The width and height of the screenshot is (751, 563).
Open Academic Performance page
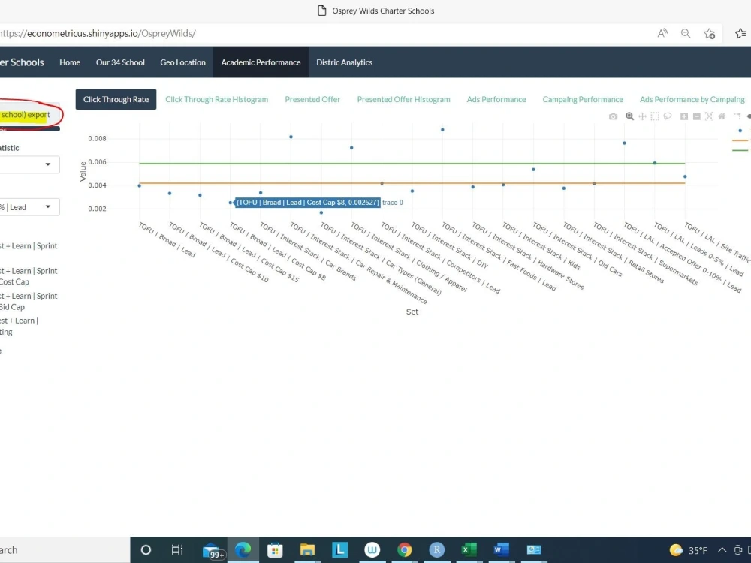click(x=261, y=62)
